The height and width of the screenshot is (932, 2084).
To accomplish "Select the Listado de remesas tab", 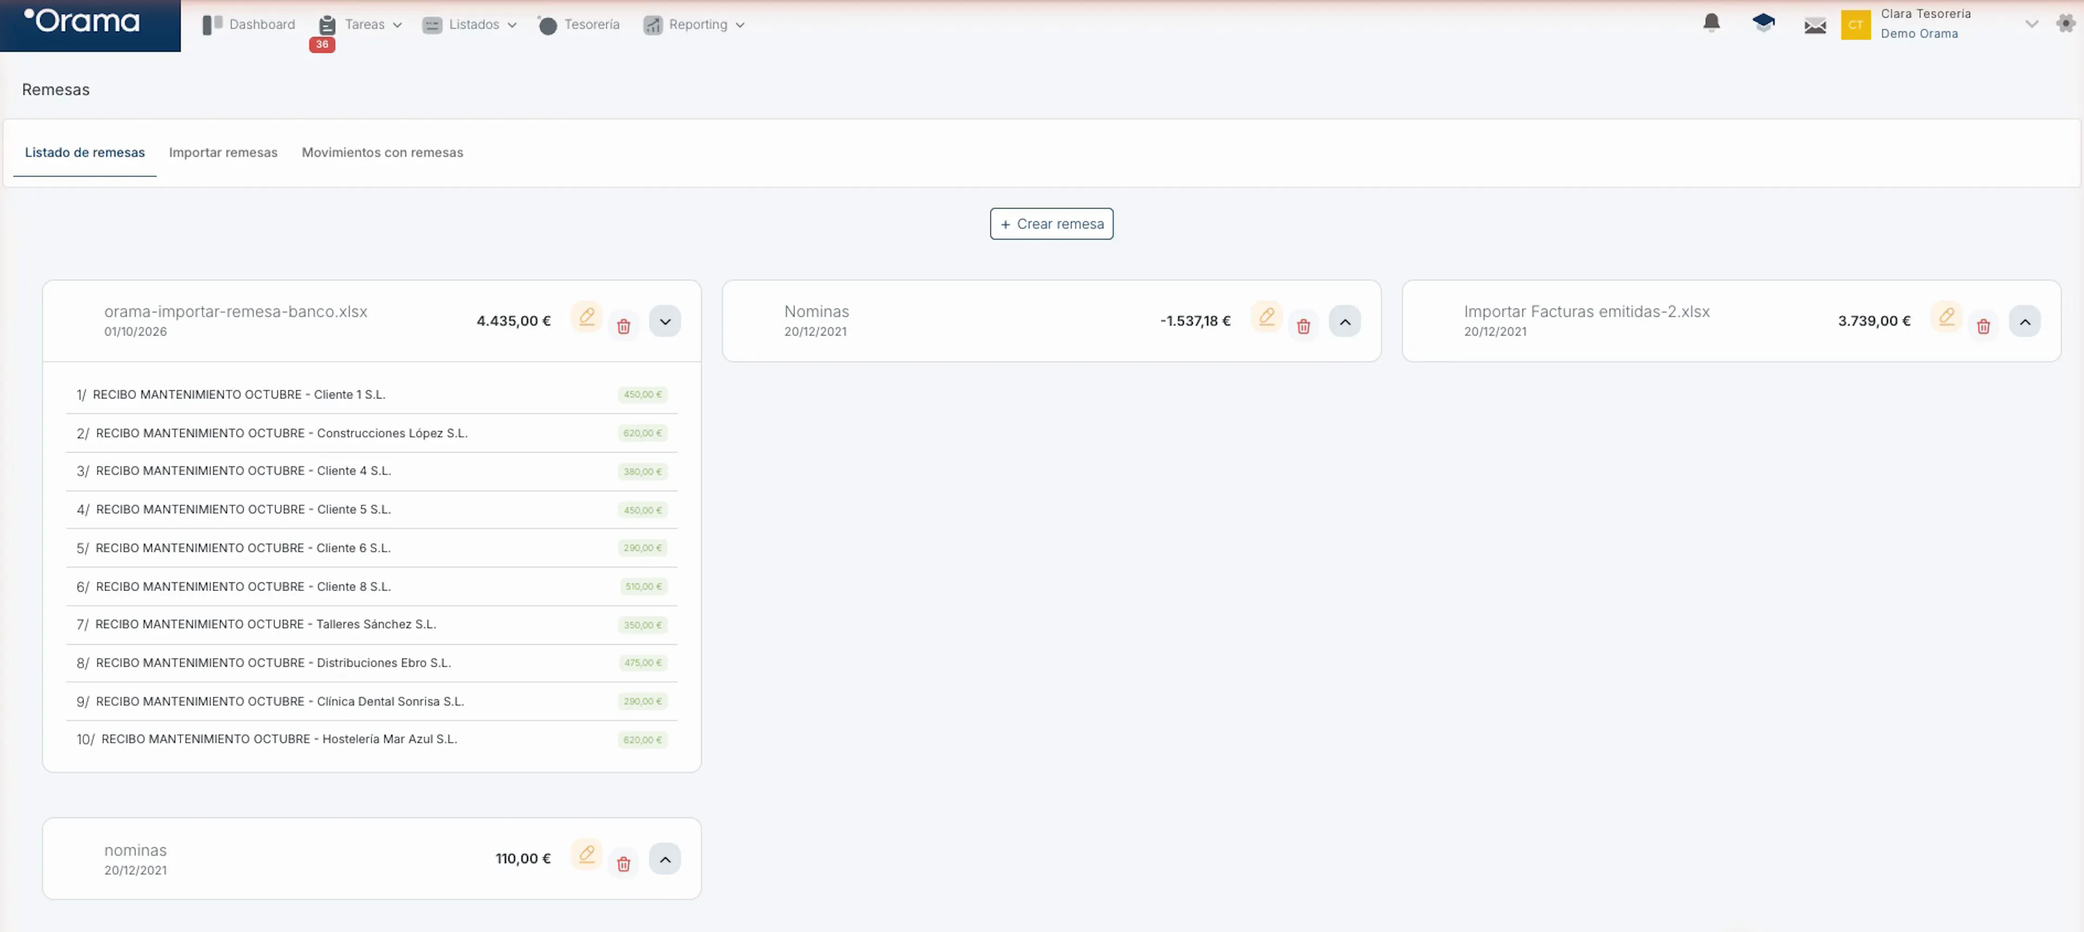I will 85,152.
